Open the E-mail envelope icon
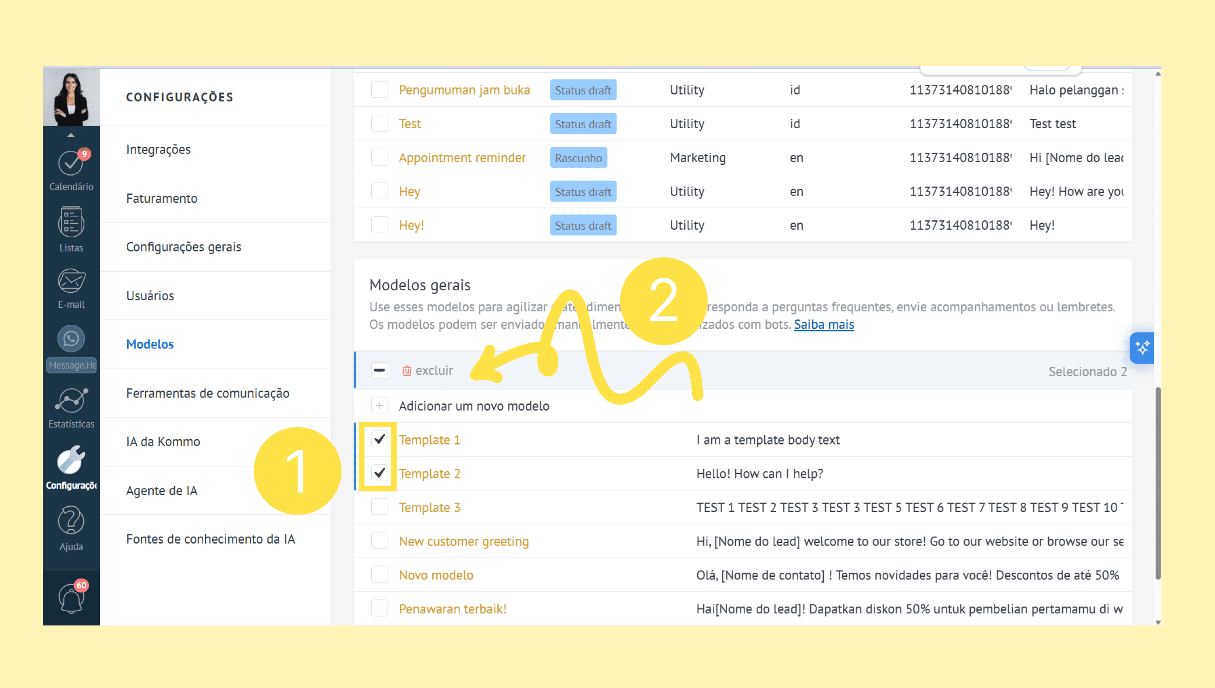Image resolution: width=1215 pixels, height=688 pixels. (71, 281)
